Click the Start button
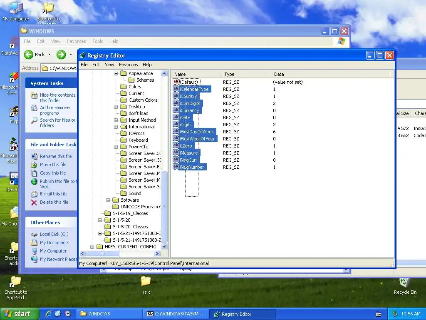The image size is (426, 320). tap(20, 314)
